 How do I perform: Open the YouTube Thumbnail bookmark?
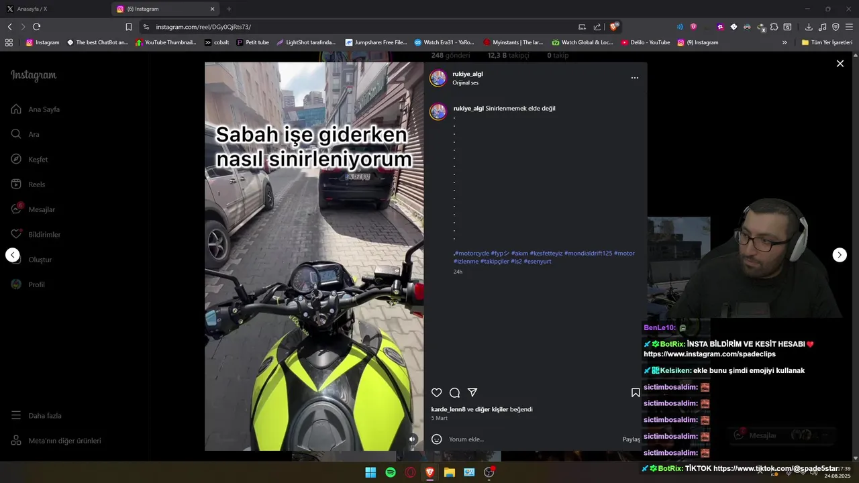tap(166, 42)
